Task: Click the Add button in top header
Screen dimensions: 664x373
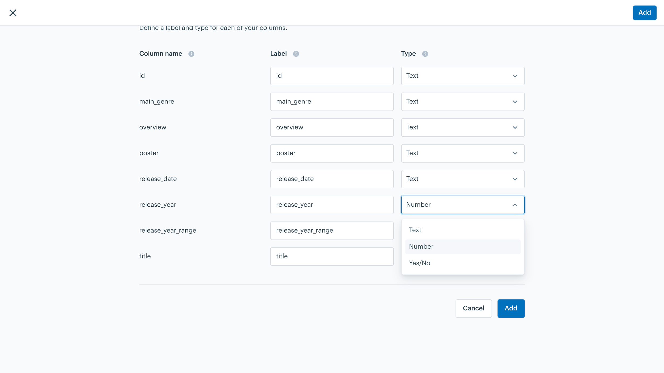Action: pyautogui.click(x=645, y=13)
